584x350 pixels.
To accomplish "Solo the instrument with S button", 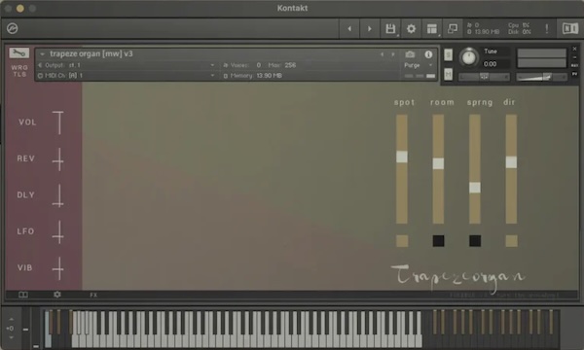I will [449, 55].
